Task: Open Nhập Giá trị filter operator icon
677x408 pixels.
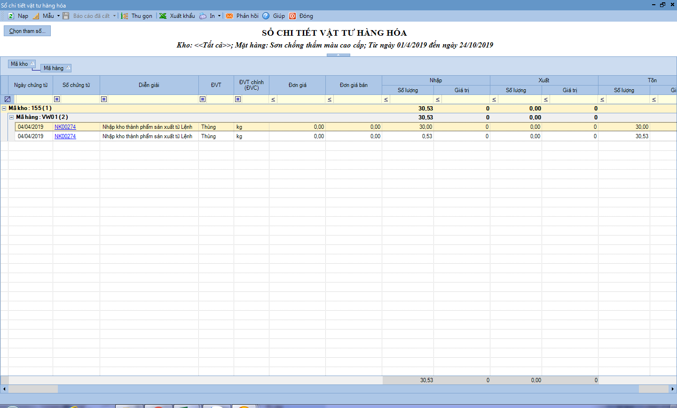Action: click(x=438, y=99)
